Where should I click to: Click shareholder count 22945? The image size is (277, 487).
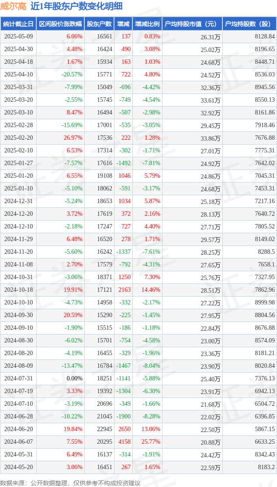click(105, 429)
